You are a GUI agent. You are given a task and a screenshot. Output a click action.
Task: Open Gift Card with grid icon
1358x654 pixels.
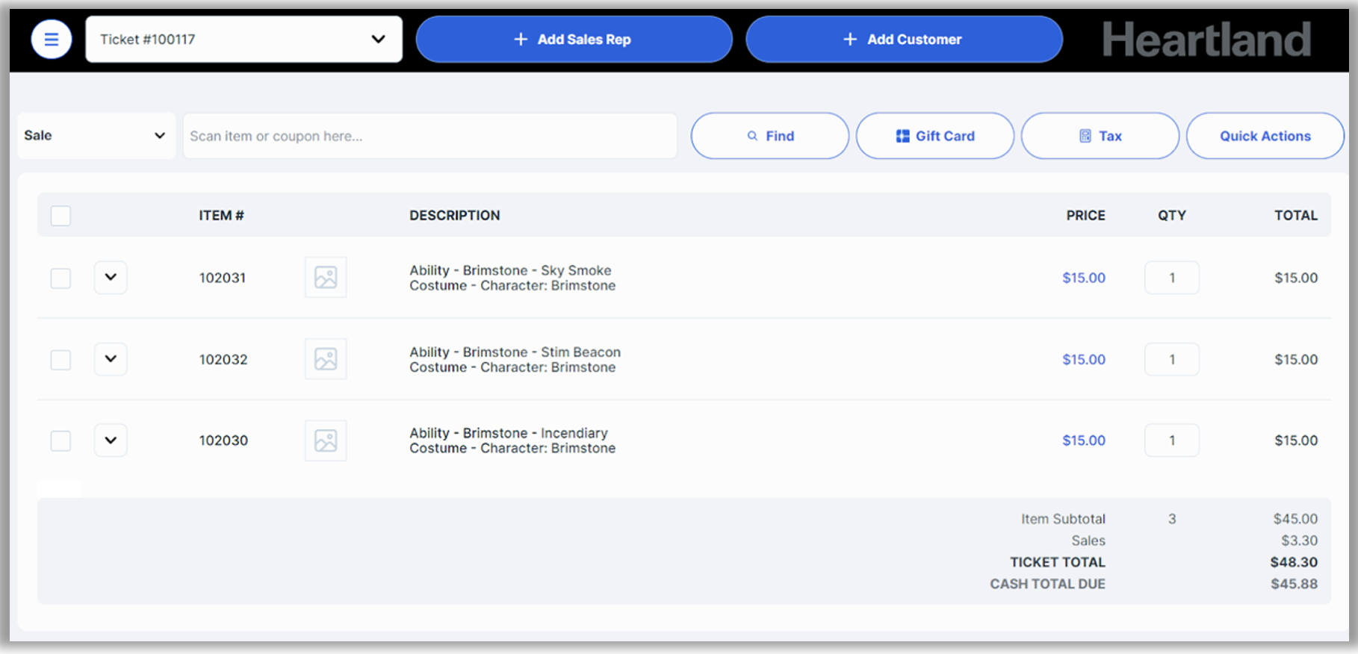934,136
